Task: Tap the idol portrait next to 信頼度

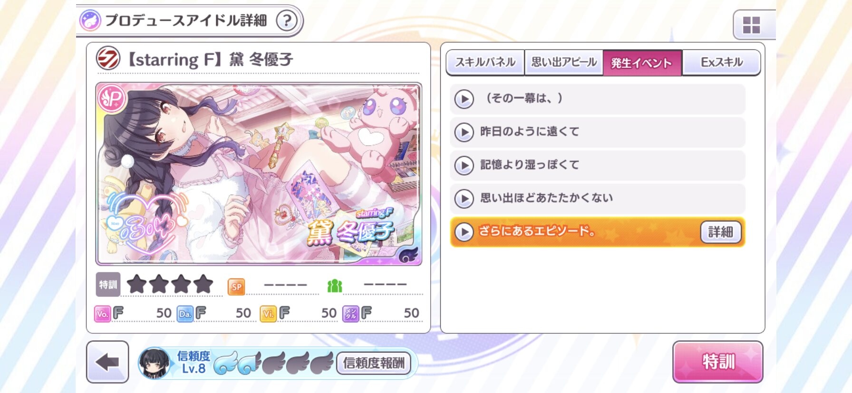Action: [154, 363]
